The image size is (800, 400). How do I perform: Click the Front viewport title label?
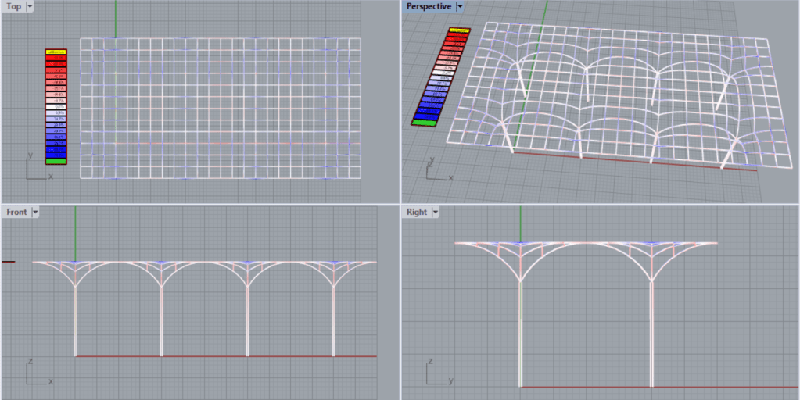pos(16,212)
